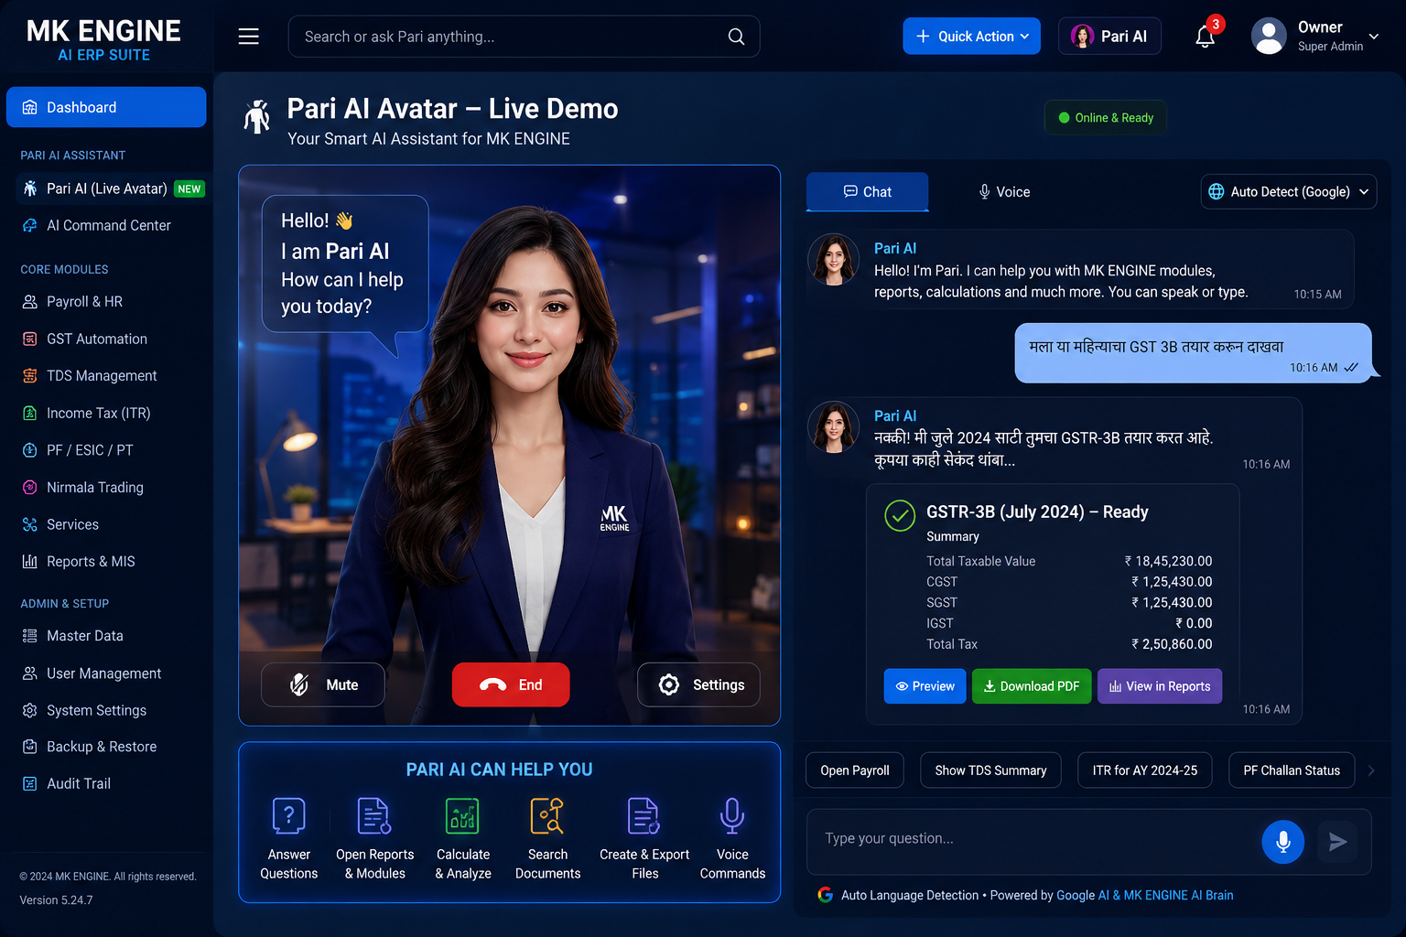This screenshot has width=1406, height=937.
Task: Click Open Payroll suggestion chip
Action: 855,770
